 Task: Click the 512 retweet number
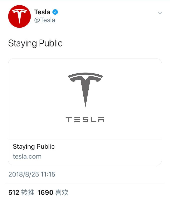click(x=14, y=193)
